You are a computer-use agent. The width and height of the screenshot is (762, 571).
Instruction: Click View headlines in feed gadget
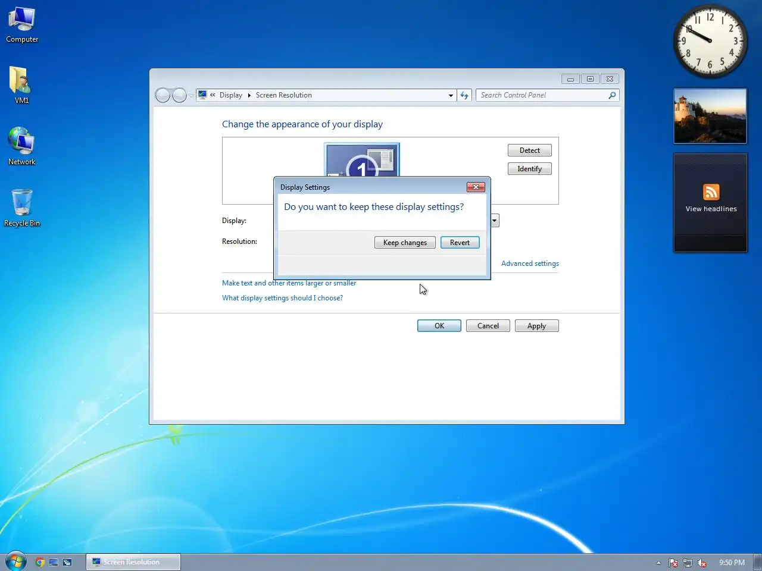click(711, 209)
